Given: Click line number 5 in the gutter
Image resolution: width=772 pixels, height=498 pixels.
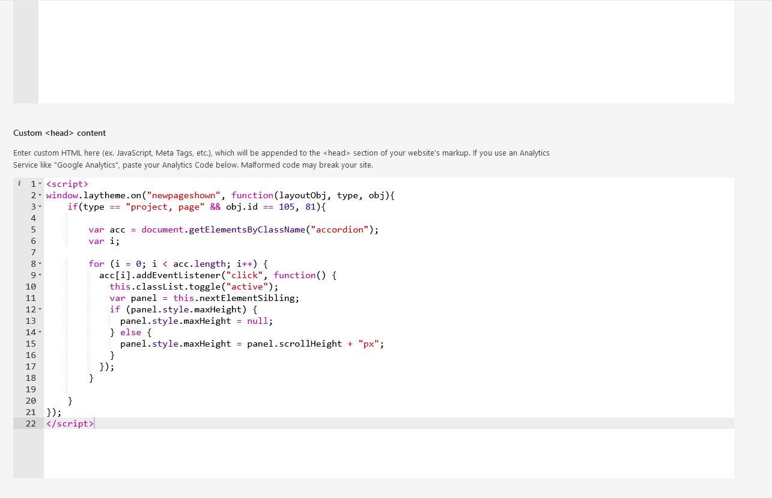Looking at the screenshot, I should pyautogui.click(x=33, y=229).
